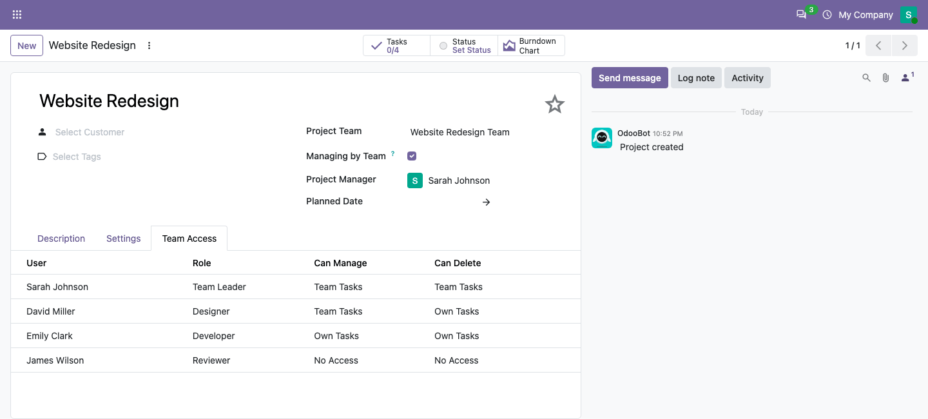Click the Project created message
Image resolution: width=928 pixels, height=419 pixels.
point(652,147)
